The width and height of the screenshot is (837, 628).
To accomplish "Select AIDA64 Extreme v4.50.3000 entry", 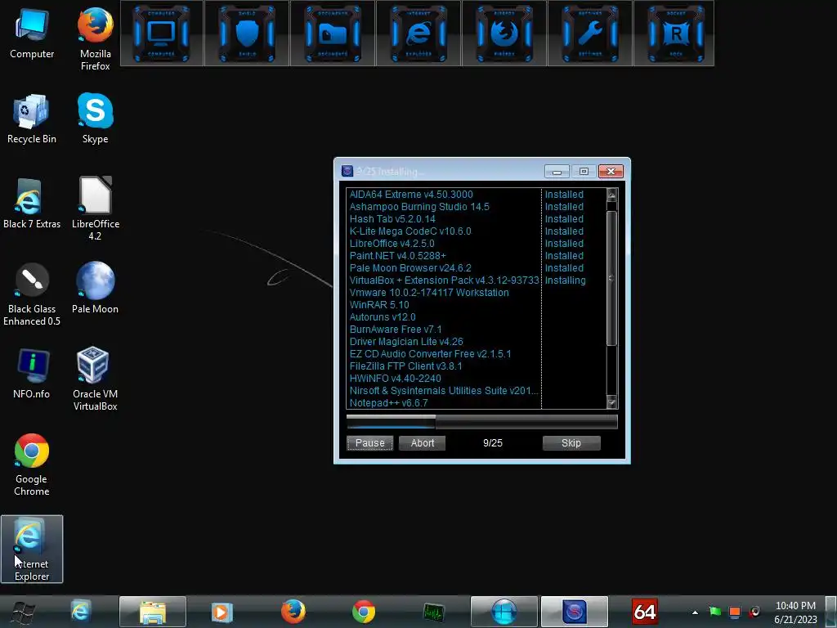I will [411, 195].
